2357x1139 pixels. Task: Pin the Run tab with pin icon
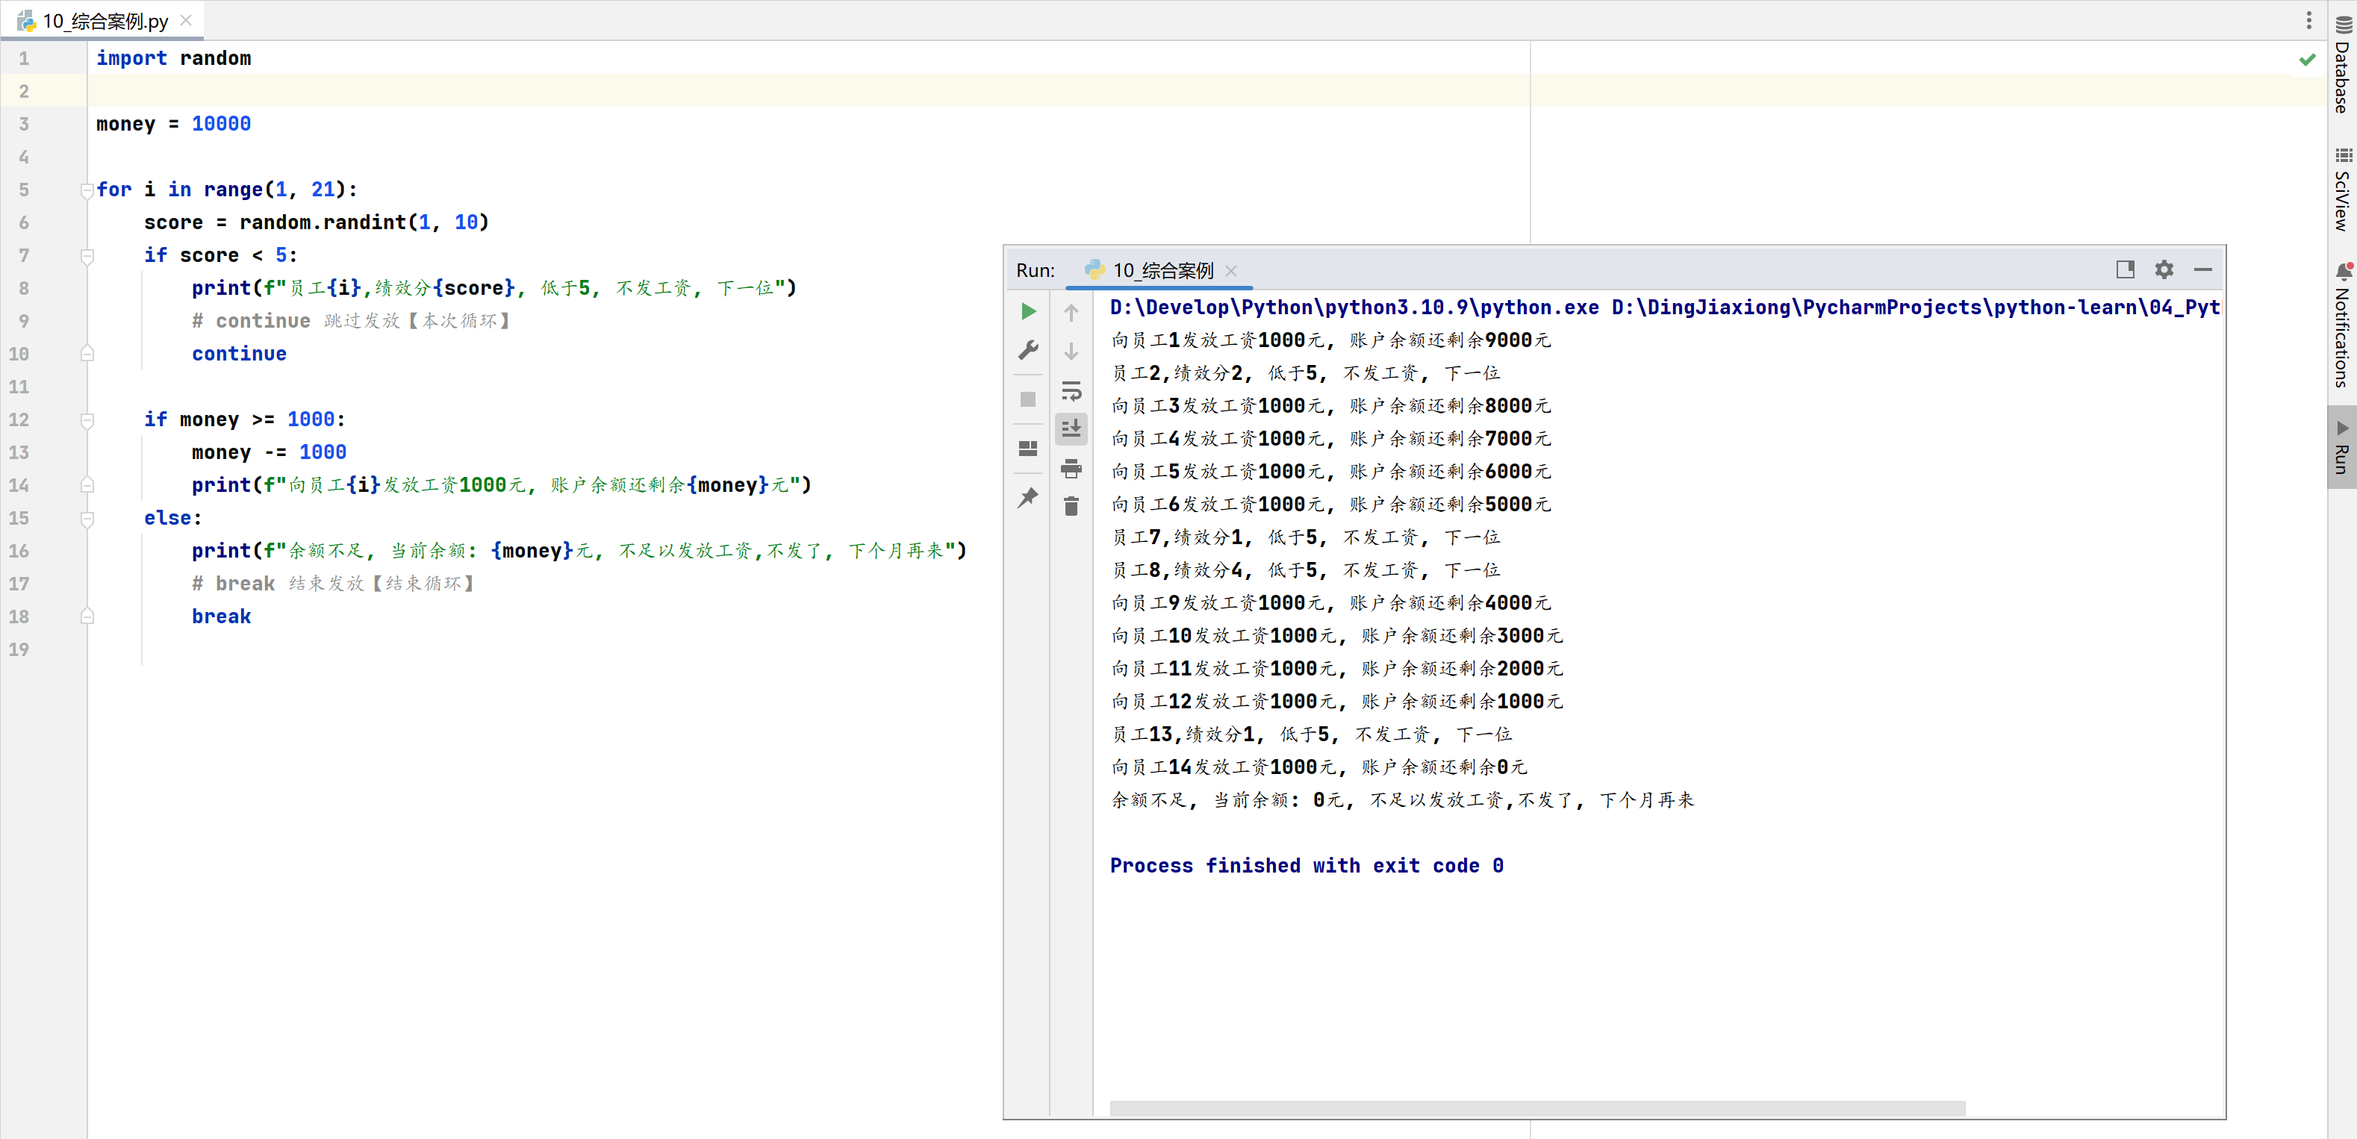tap(1027, 497)
